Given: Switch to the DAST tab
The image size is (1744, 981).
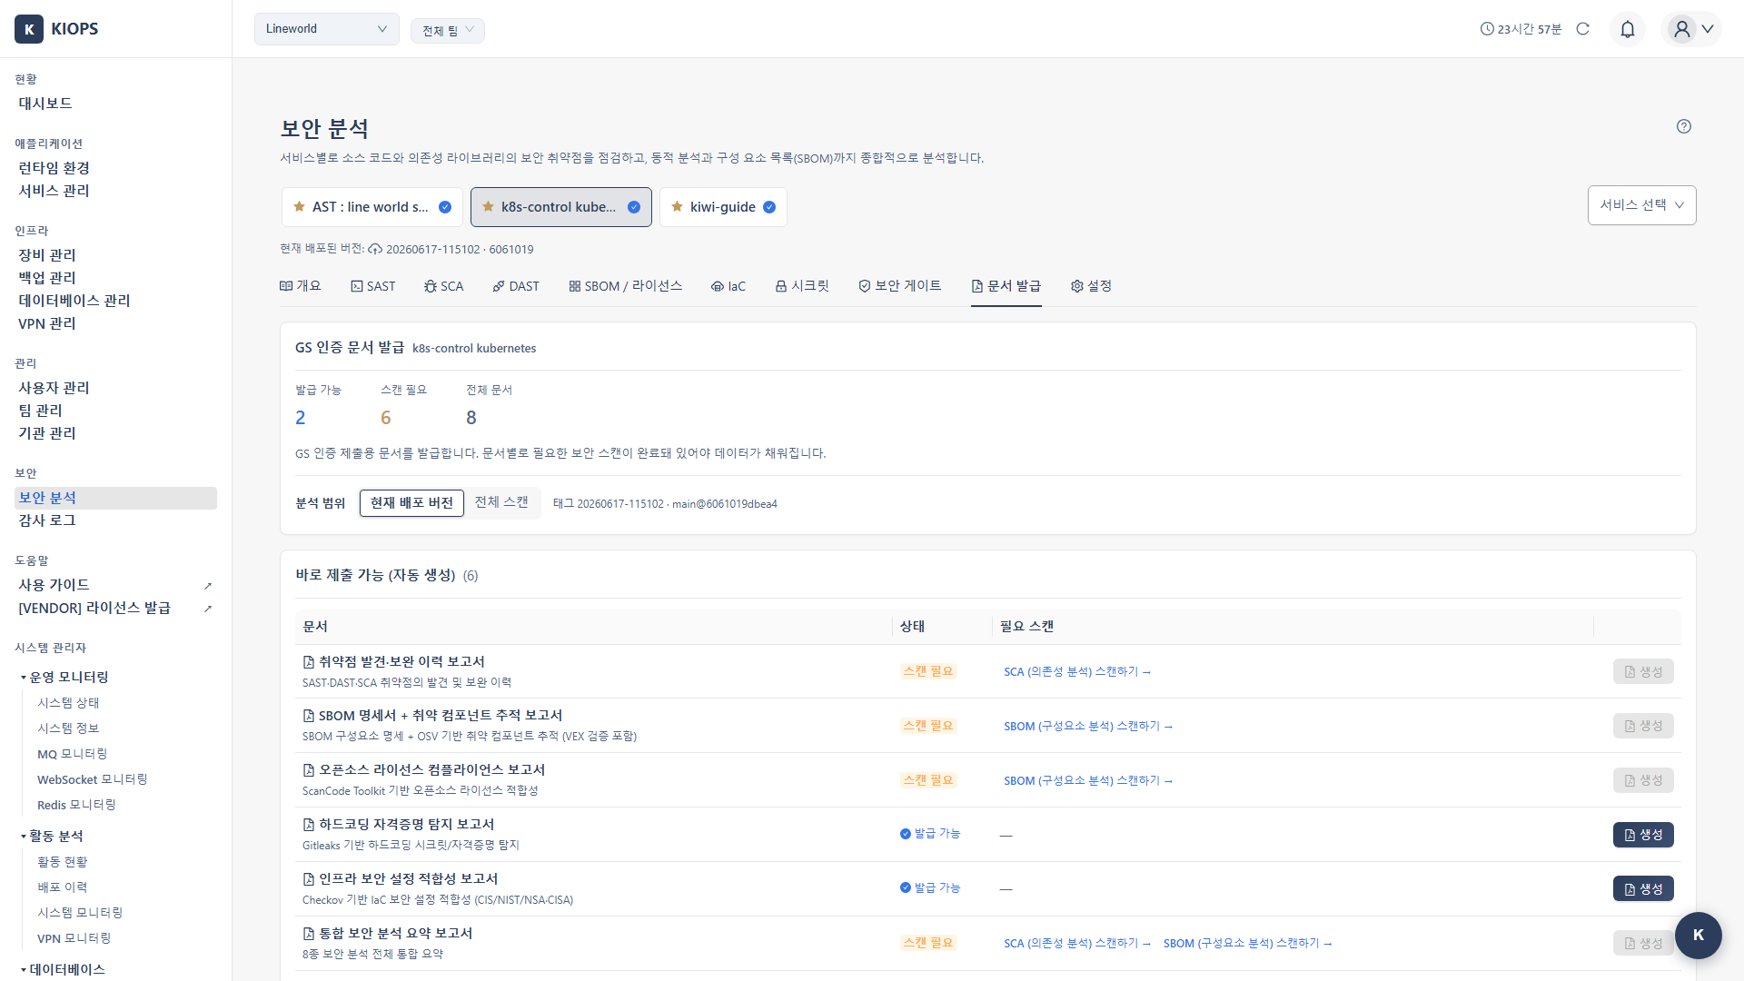Looking at the screenshot, I should pyautogui.click(x=516, y=286).
